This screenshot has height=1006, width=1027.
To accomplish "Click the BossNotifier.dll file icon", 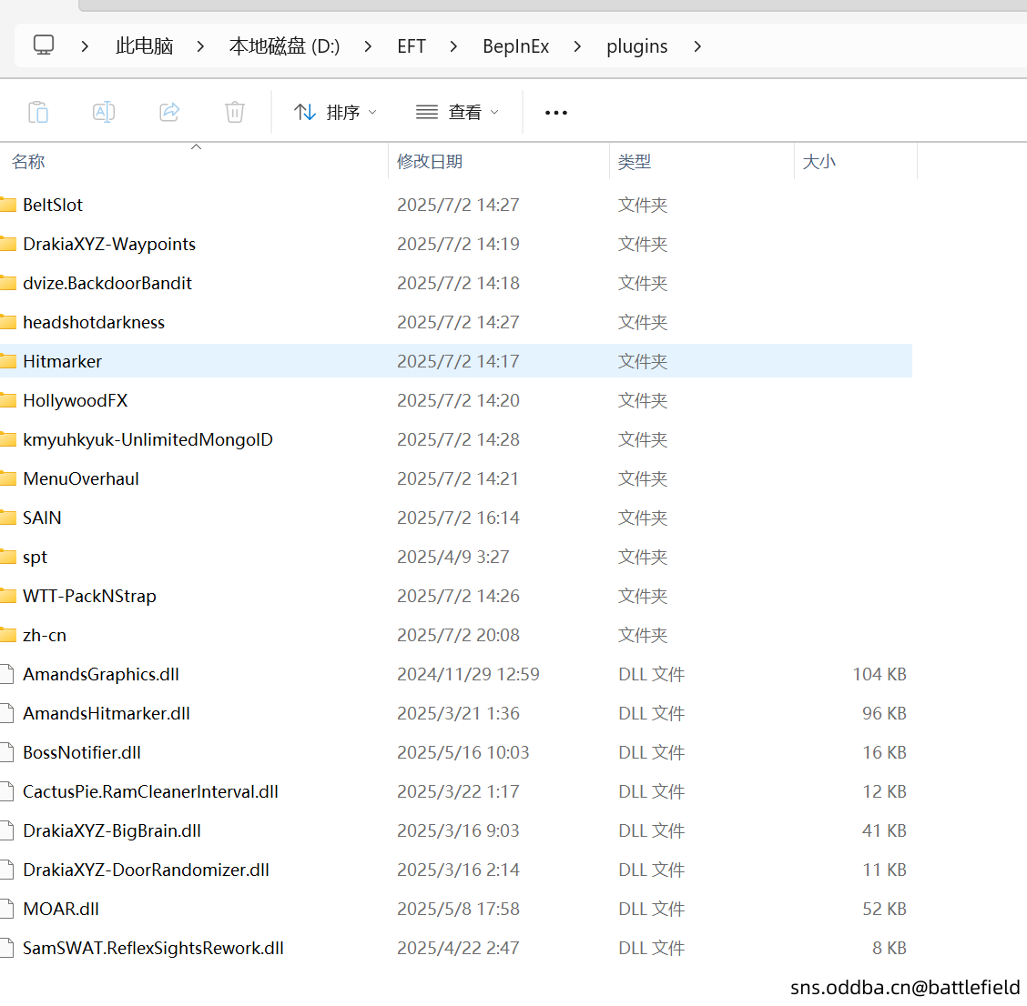I will tap(6, 753).
